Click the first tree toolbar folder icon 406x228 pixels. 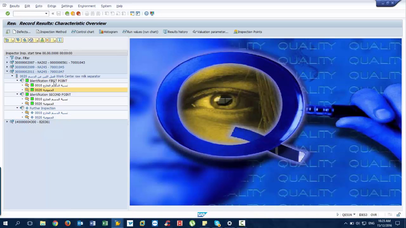pyautogui.click(x=7, y=40)
